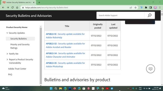This screenshot has width=163, height=91.
Task: Launch Firefox from the taskbar
Action: (75, 88)
